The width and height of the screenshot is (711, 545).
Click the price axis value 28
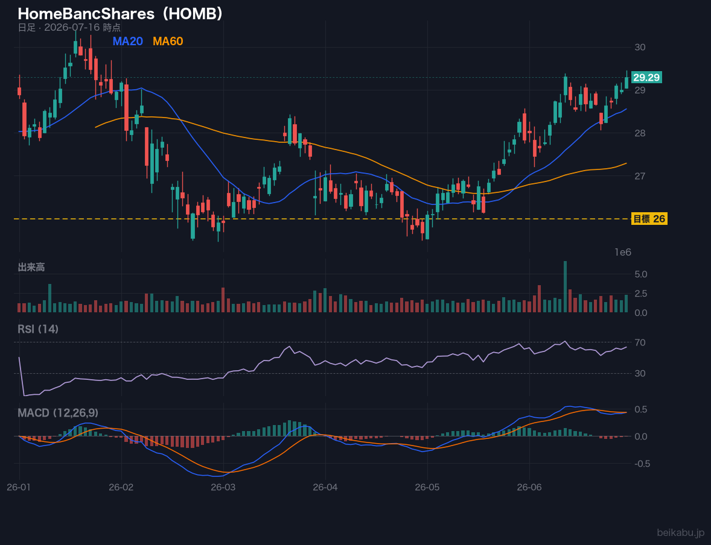click(640, 133)
